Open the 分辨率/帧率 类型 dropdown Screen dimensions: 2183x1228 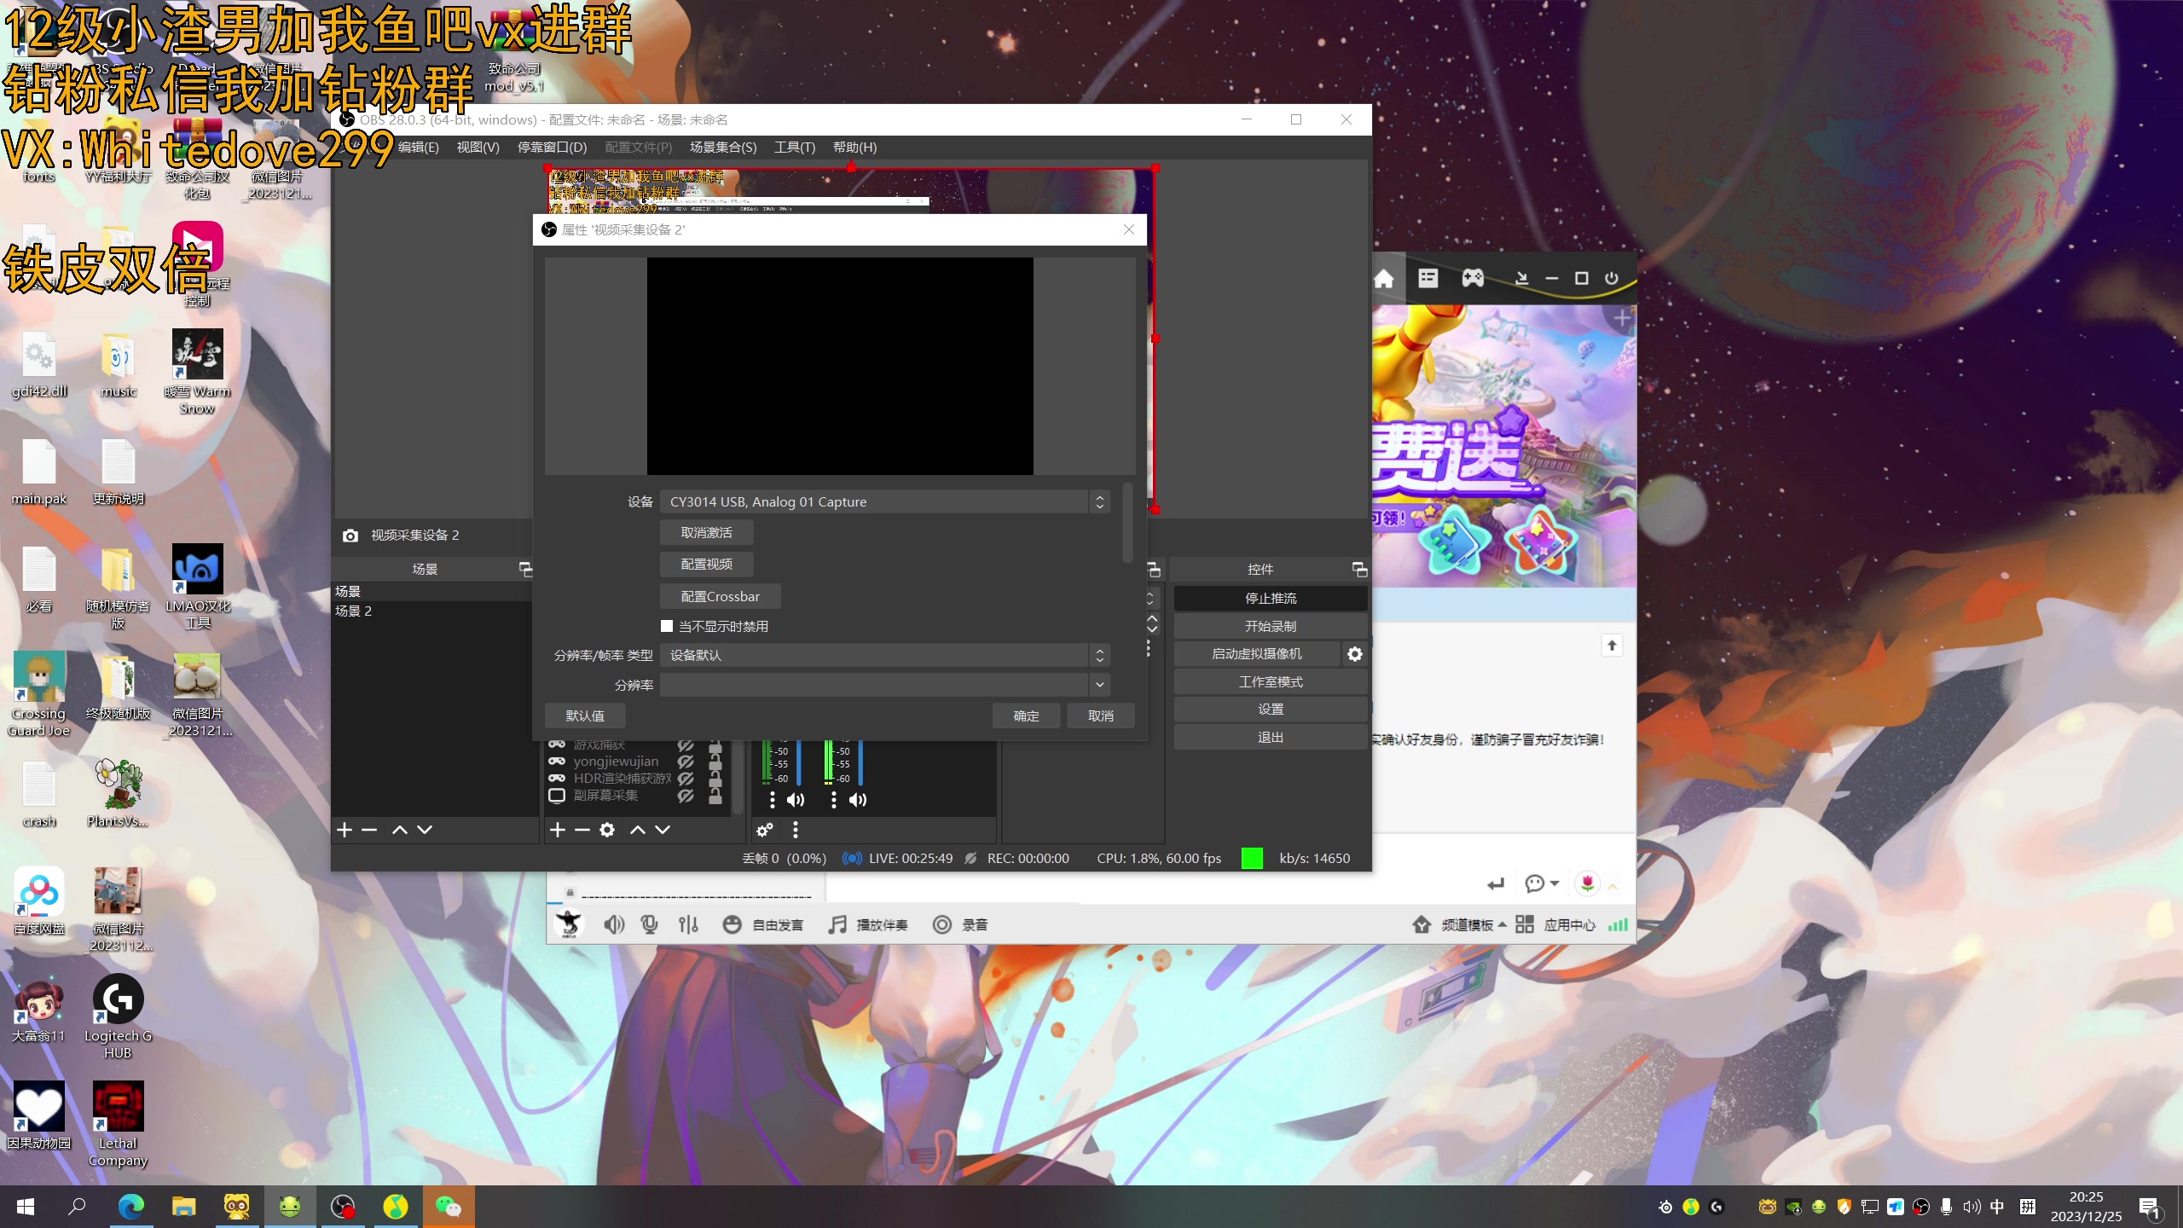tap(885, 656)
